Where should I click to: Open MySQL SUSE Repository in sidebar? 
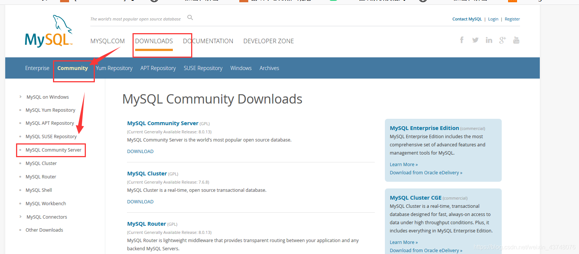tap(51, 136)
